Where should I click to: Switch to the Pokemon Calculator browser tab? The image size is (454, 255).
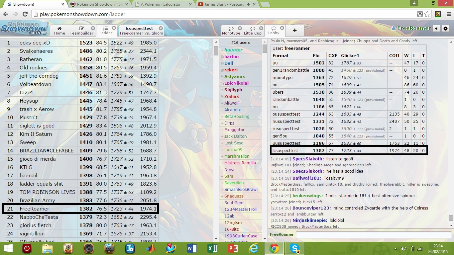tap(161, 4)
